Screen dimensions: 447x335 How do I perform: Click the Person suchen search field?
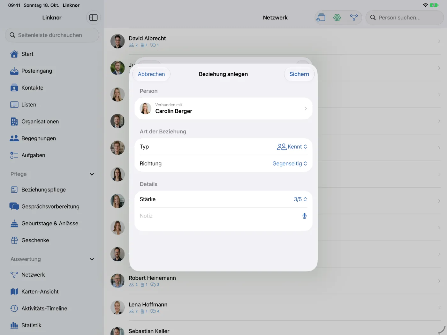(x=405, y=18)
